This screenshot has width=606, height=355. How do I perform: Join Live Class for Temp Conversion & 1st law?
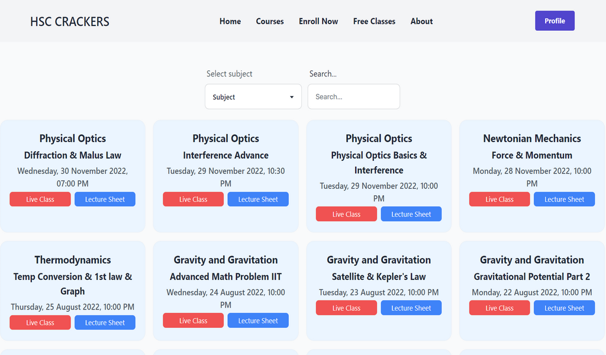coord(40,322)
